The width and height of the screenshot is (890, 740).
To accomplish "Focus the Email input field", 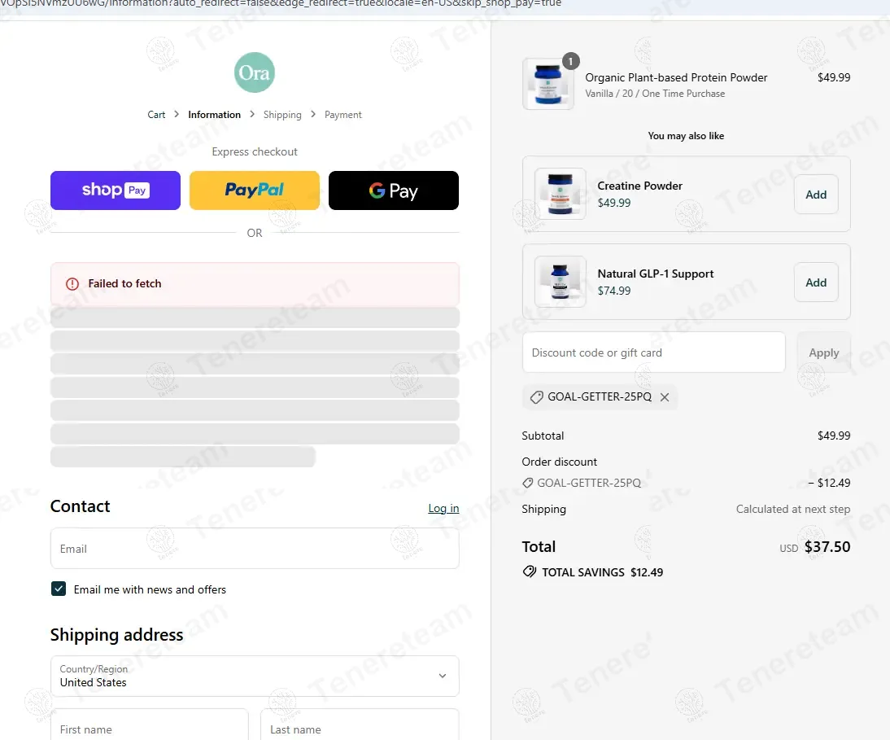I will click(255, 549).
